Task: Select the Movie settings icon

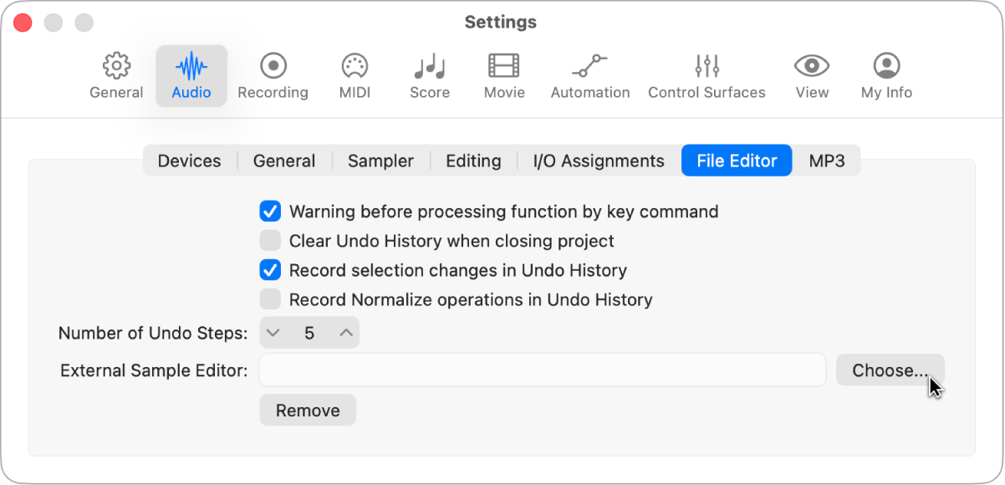Action: coord(503,74)
